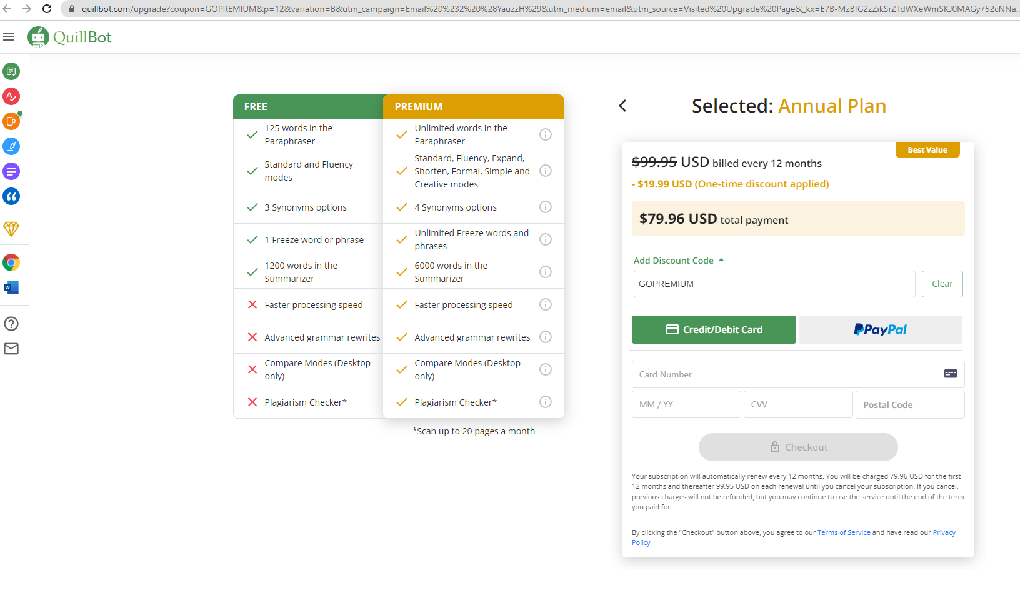Open the Citation Generator quote icon

click(x=11, y=196)
